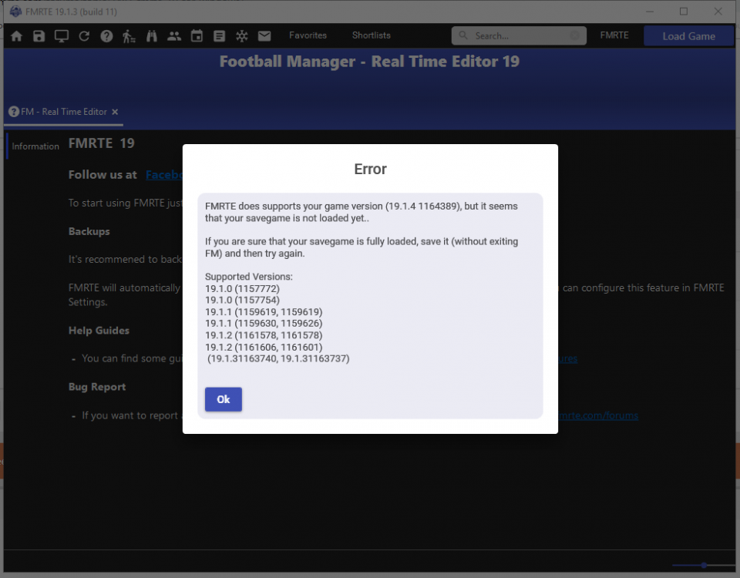
Task: Click the Supported Versions heading text
Action: (249, 277)
